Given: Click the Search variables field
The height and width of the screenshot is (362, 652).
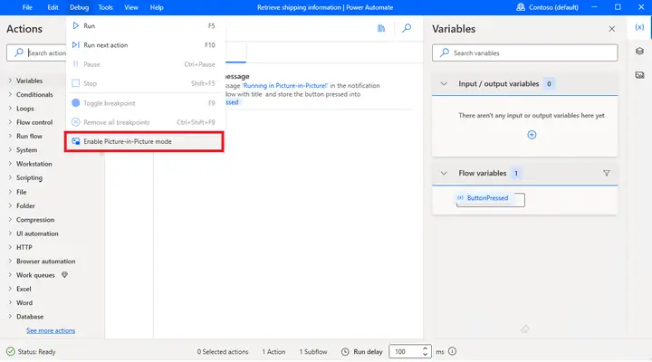Looking at the screenshot, I should 524,52.
